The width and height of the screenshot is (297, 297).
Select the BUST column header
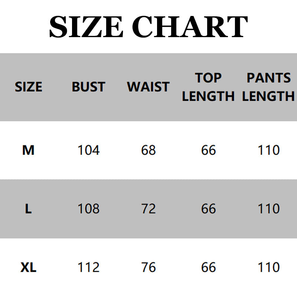[88, 87]
